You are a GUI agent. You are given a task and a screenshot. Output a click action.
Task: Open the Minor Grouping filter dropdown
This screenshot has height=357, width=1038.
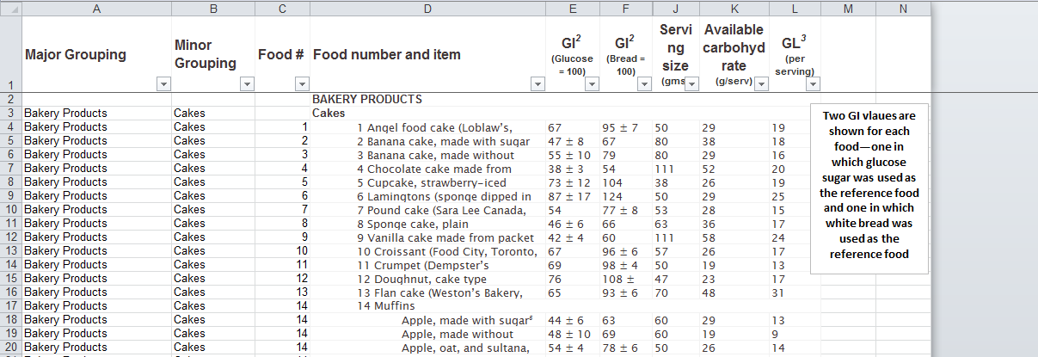[247, 84]
